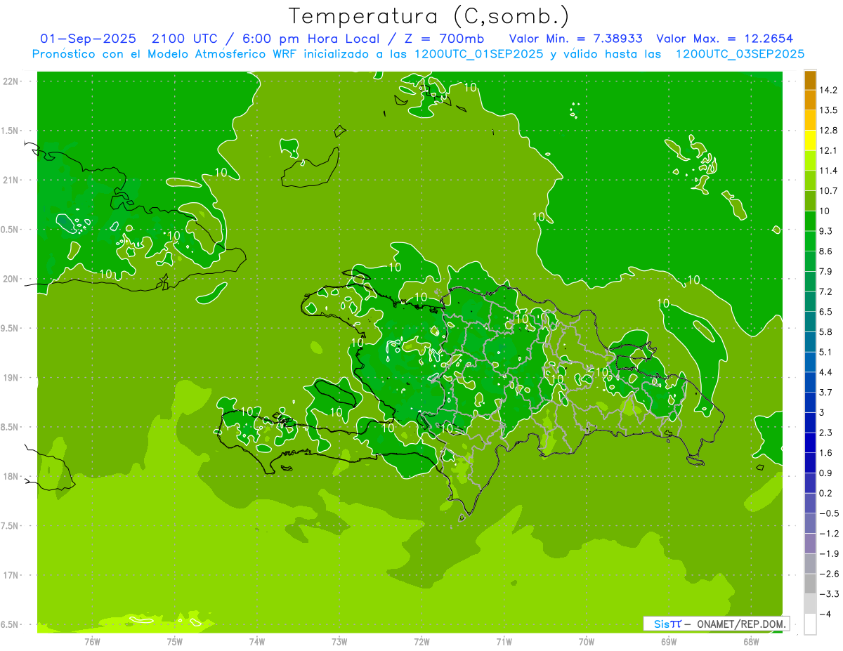Click the "7.9" color scale label
Screen dimensions: 843x651
click(827, 271)
